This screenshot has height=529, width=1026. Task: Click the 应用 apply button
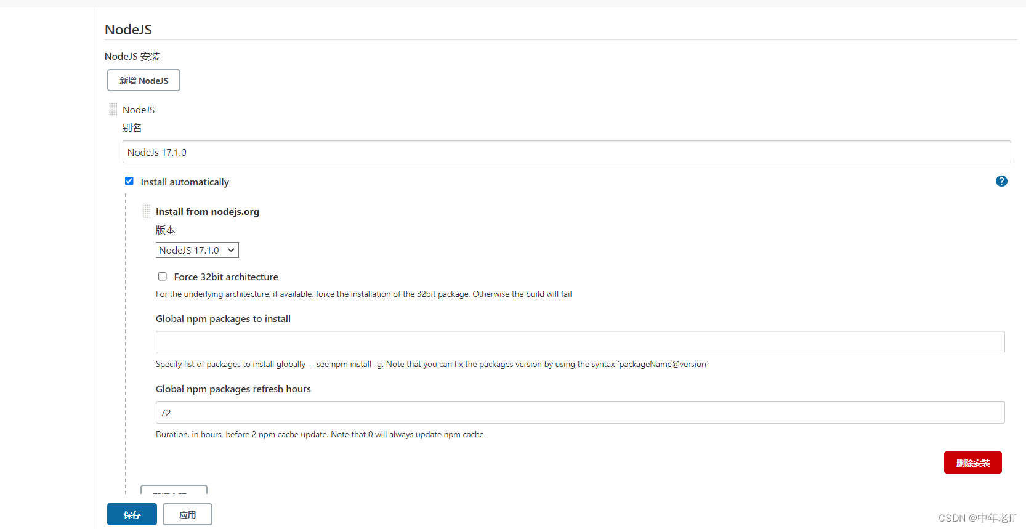pyautogui.click(x=187, y=514)
